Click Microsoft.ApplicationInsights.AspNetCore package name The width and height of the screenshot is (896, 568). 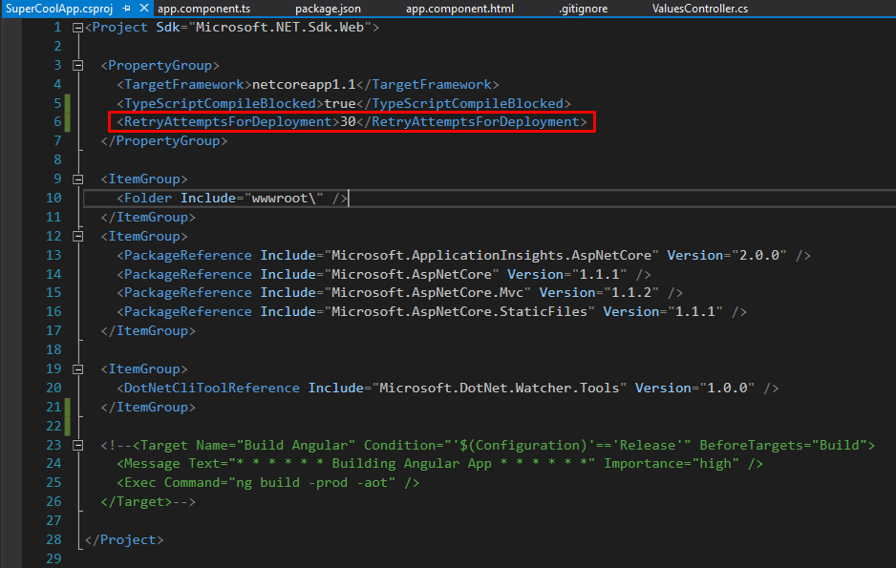tap(491, 255)
